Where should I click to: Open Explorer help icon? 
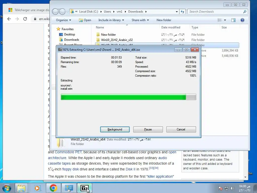[x=242, y=20]
